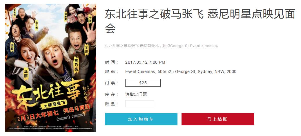This screenshot has width=301, height=136.
Task: Click the 数量 quantity input box
Action: coord(140,104)
